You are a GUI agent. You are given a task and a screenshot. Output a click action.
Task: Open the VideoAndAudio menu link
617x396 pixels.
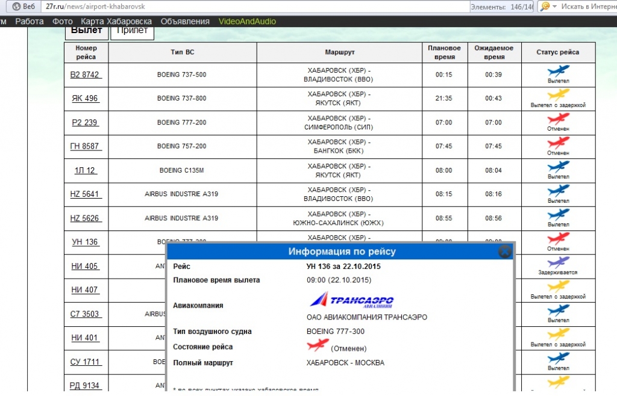(x=247, y=21)
